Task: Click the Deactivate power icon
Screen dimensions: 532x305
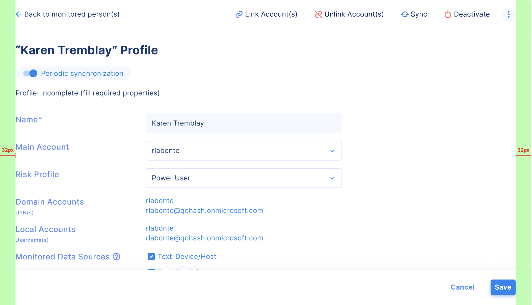Action: [448, 14]
